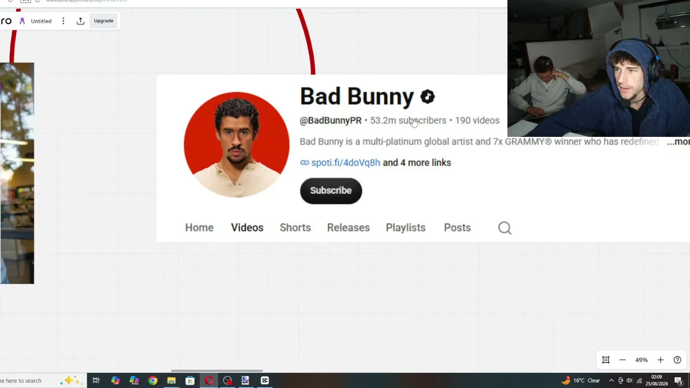Click the volume speaker tray icon
Screen dimensions: 690x388
(629, 380)
